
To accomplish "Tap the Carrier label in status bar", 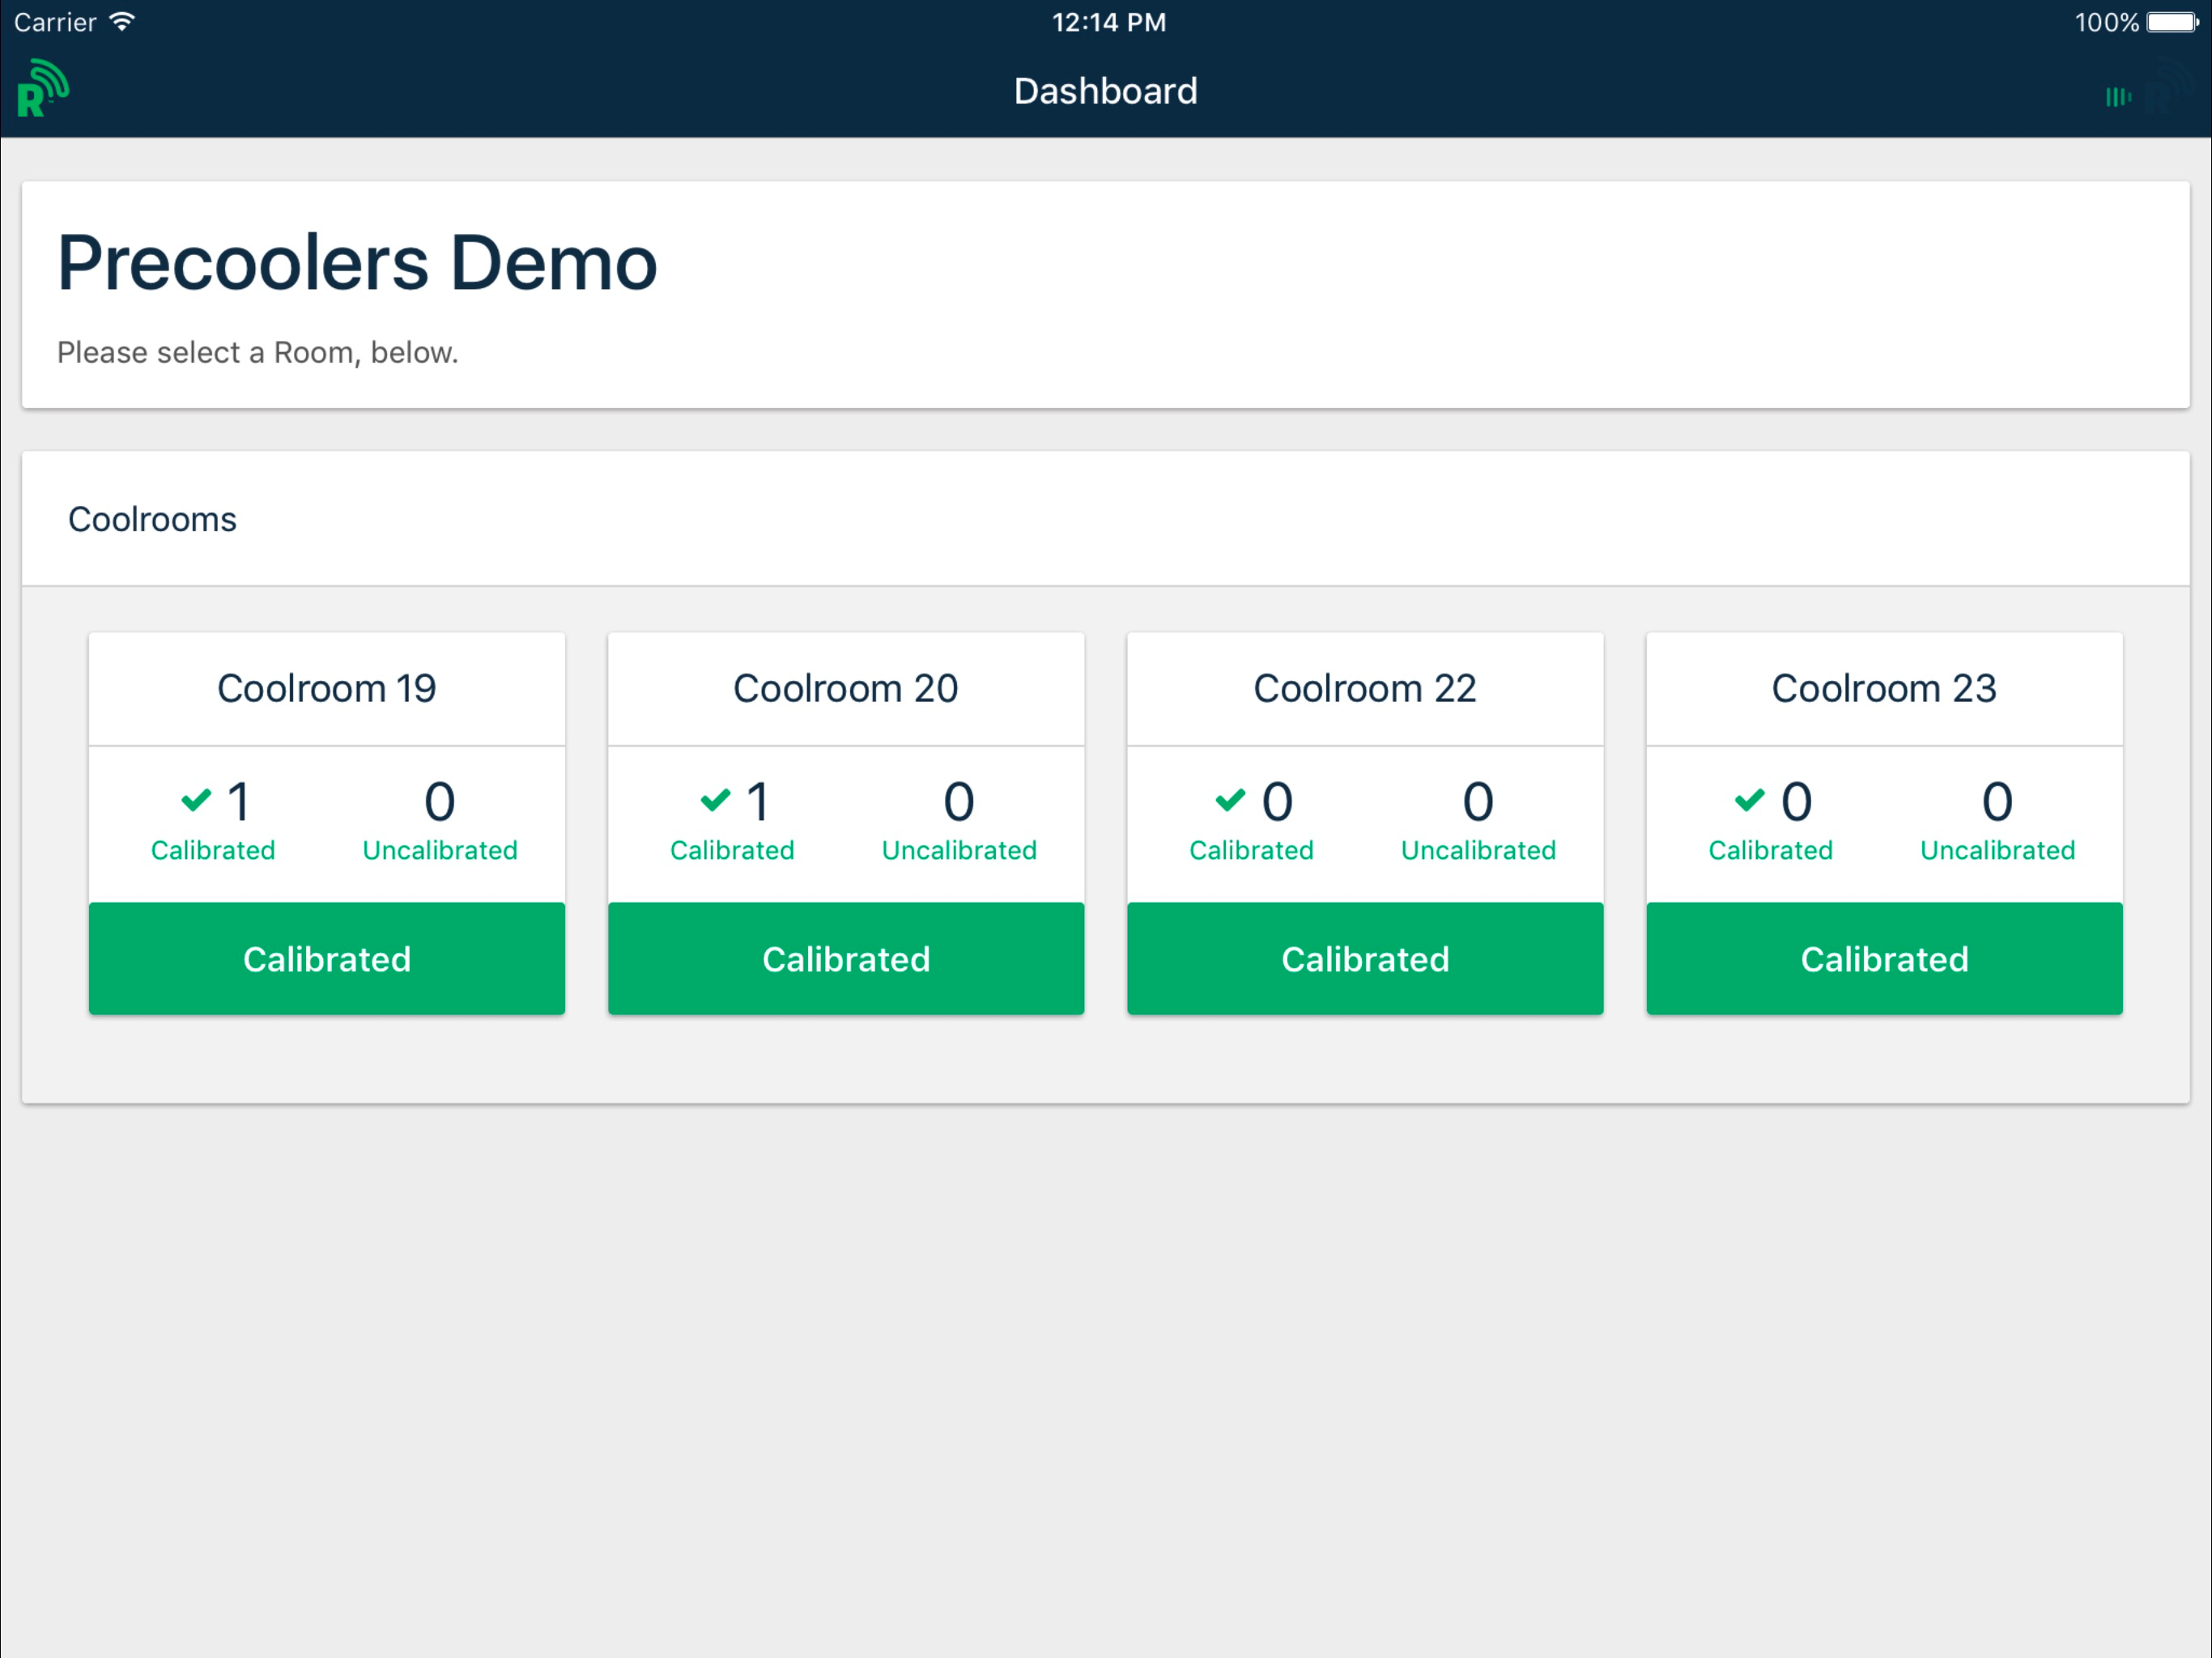I will [55, 22].
